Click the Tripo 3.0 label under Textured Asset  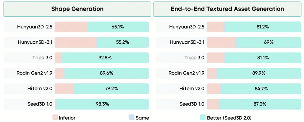(194, 58)
